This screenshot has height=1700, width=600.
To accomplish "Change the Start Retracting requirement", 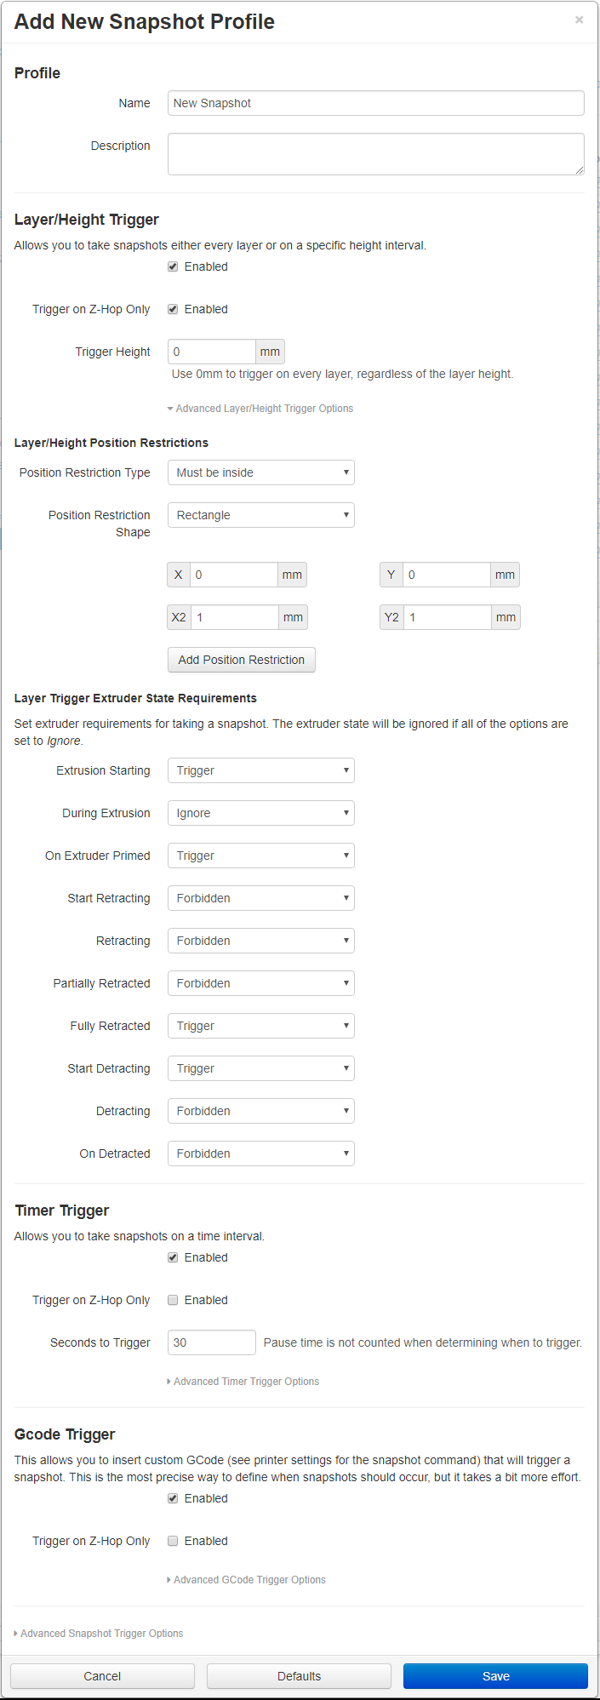I will [x=260, y=897].
